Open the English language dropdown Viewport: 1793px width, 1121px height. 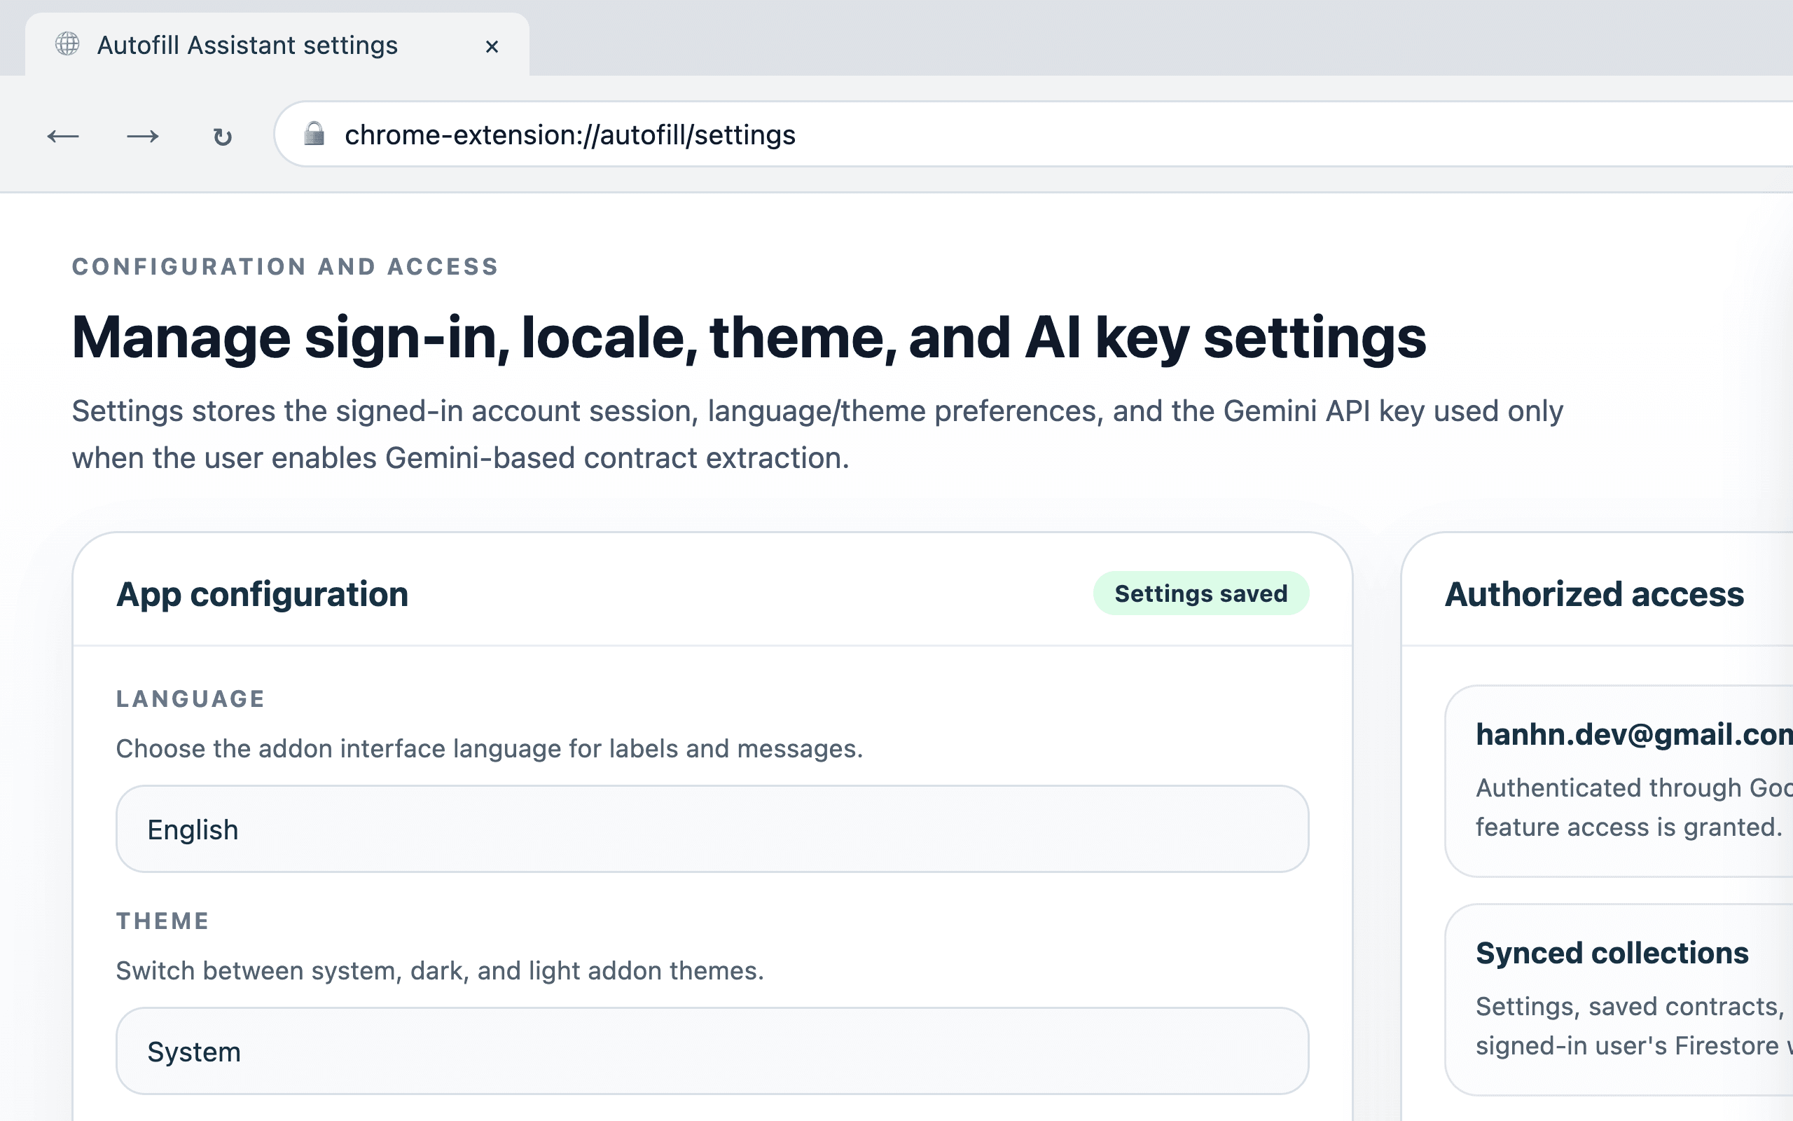tap(712, 829)
